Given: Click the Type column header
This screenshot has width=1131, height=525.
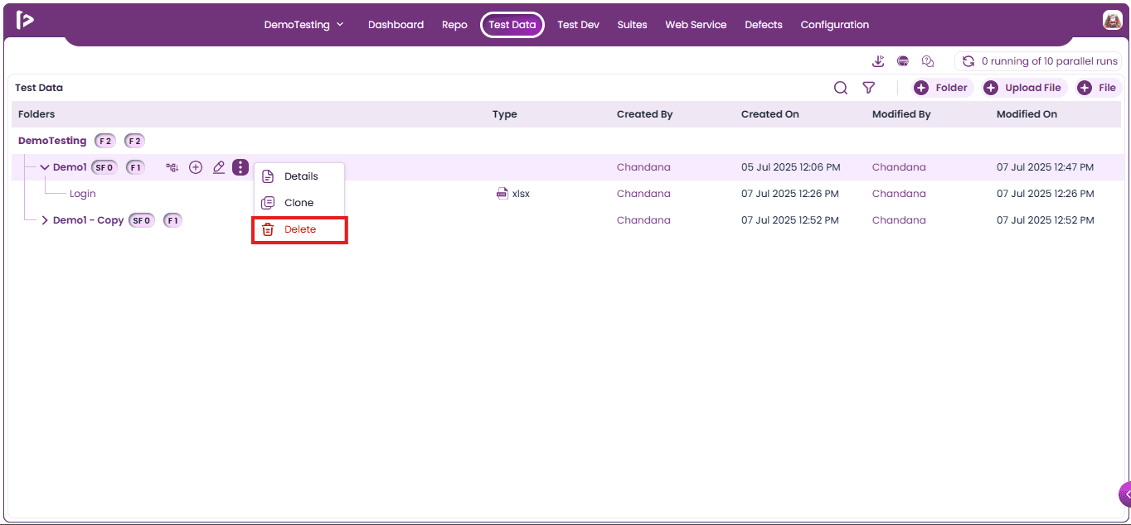Looking at the screenshot, I should (x=504, y=114).
